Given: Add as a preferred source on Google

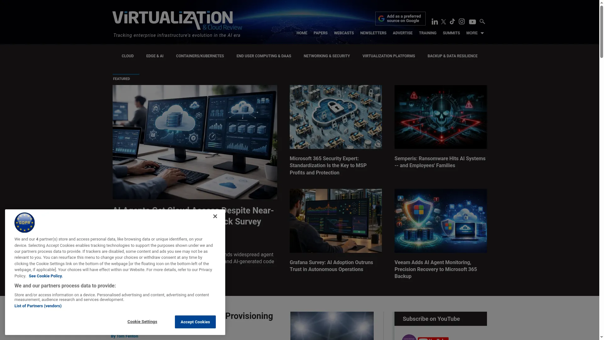Looking at the screenshot, I should [x=400, y=19].
